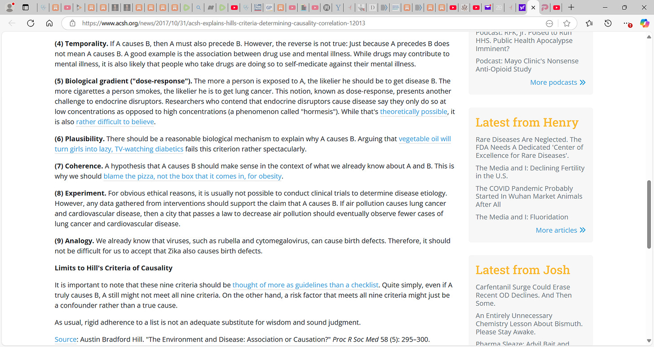Image resolution: width=654 pixels, height=347 pixels.
Task: Switch to the US seal tab
Action: pos(464,8)
